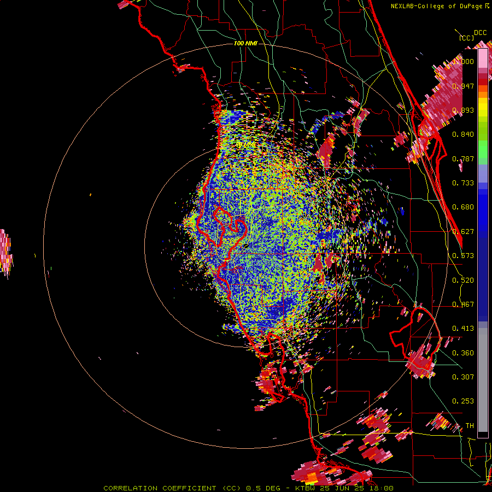Click the TH threshold label on the scale
Viewport: 492px width, 492px height.
(470, 426)
